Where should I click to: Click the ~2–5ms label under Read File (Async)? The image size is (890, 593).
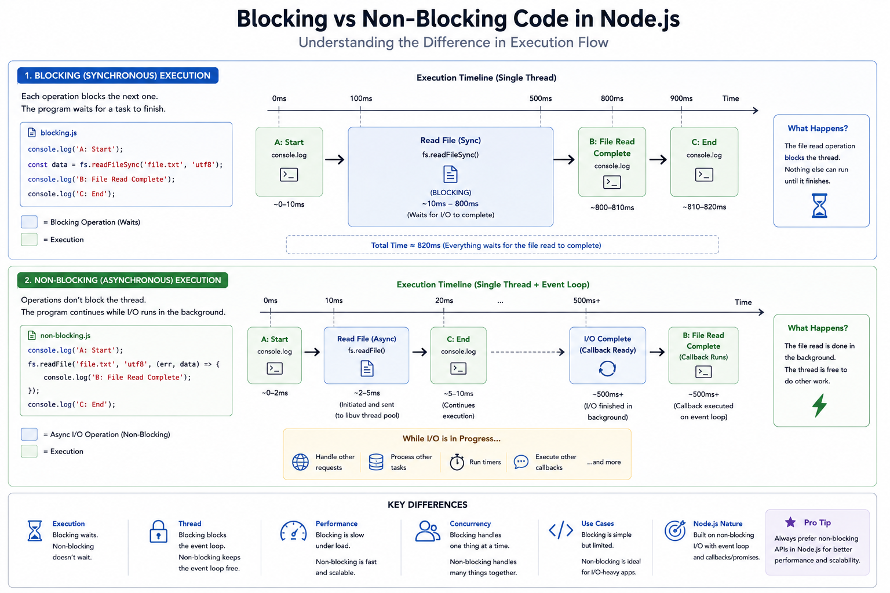tap(367, 393)
